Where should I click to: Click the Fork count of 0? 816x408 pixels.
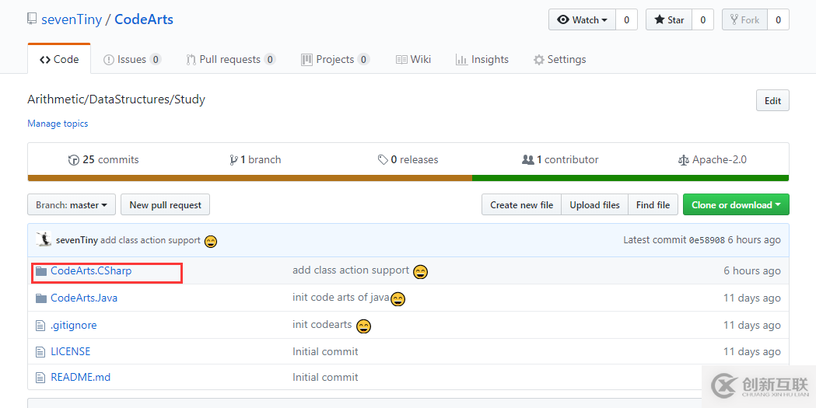[779, 19]
